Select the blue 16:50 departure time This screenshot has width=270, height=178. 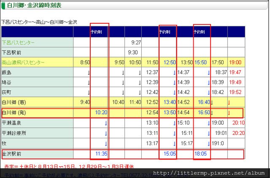[204, 112]
